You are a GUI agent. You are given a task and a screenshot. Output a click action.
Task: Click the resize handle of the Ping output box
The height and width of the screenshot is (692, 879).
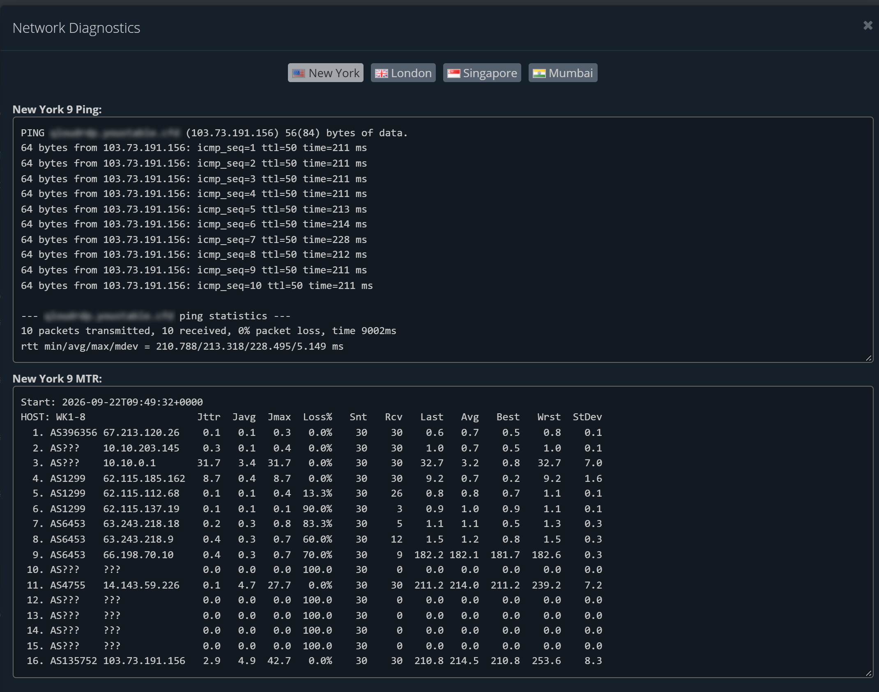(868, 358)
